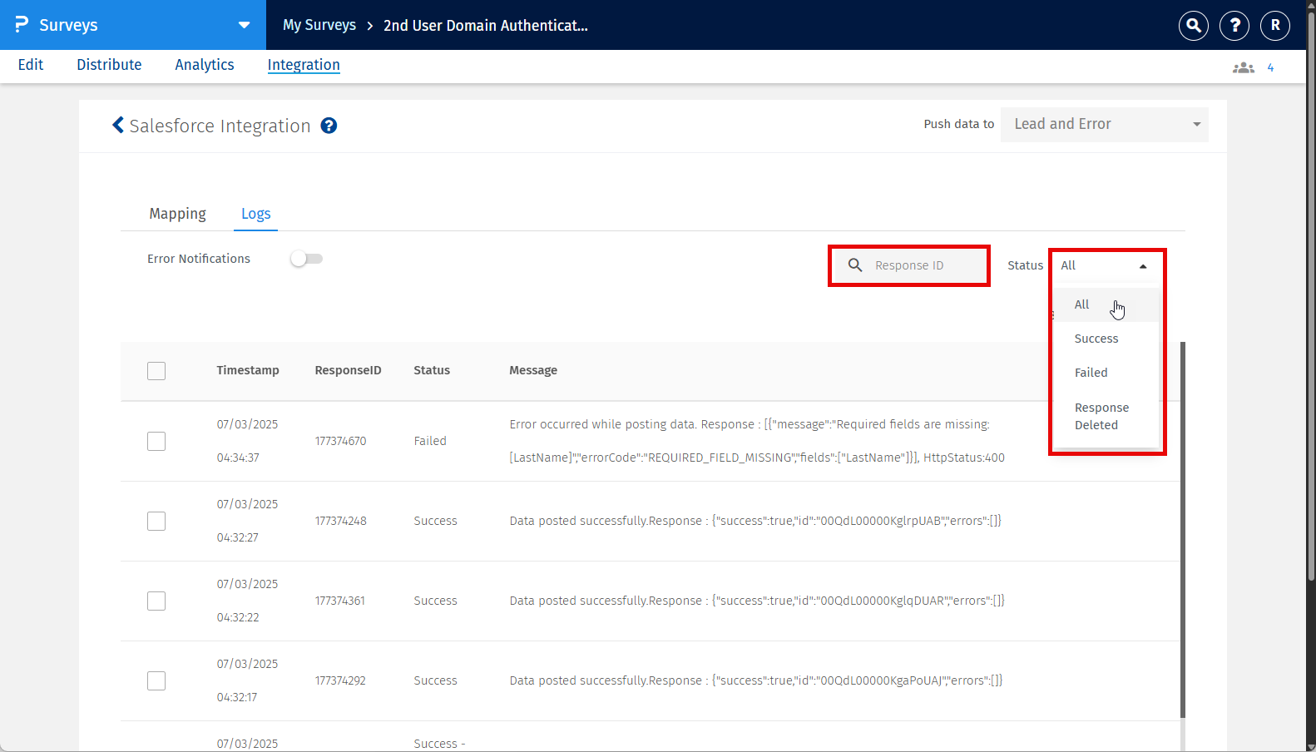The height and width of the screenshot is (752, 1316).
Task: Open the help question mark icon in header
Action: (x=1234, y=26)
